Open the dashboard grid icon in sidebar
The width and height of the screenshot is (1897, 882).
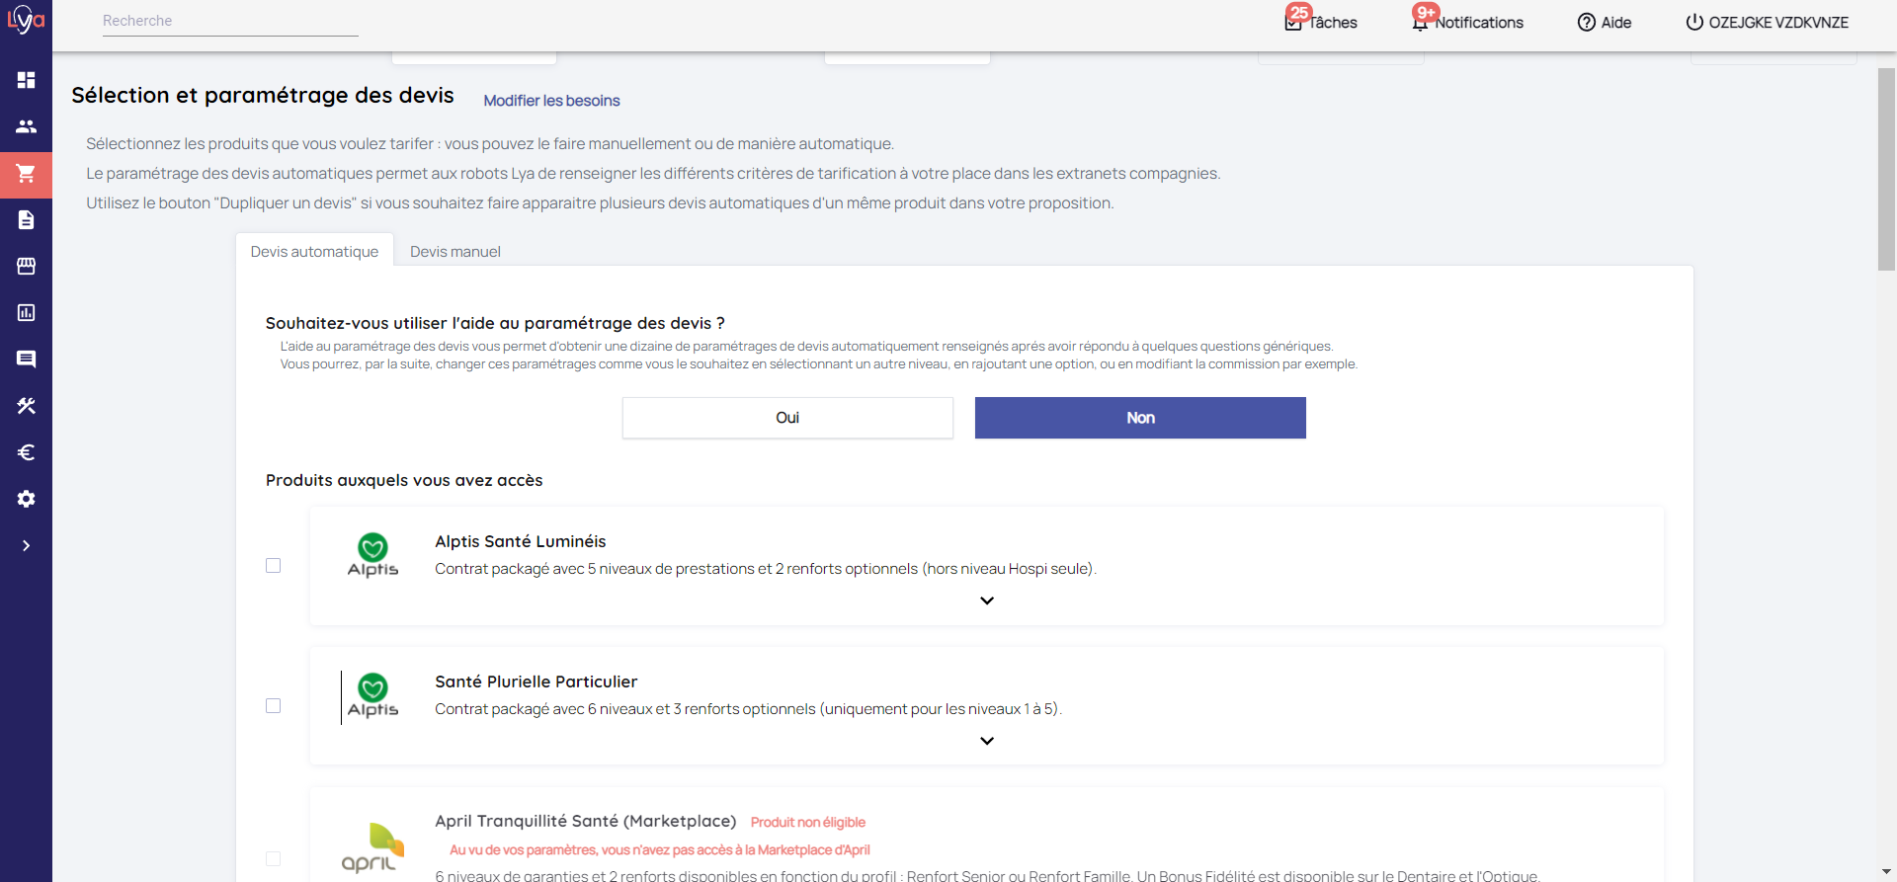point(26,80)
